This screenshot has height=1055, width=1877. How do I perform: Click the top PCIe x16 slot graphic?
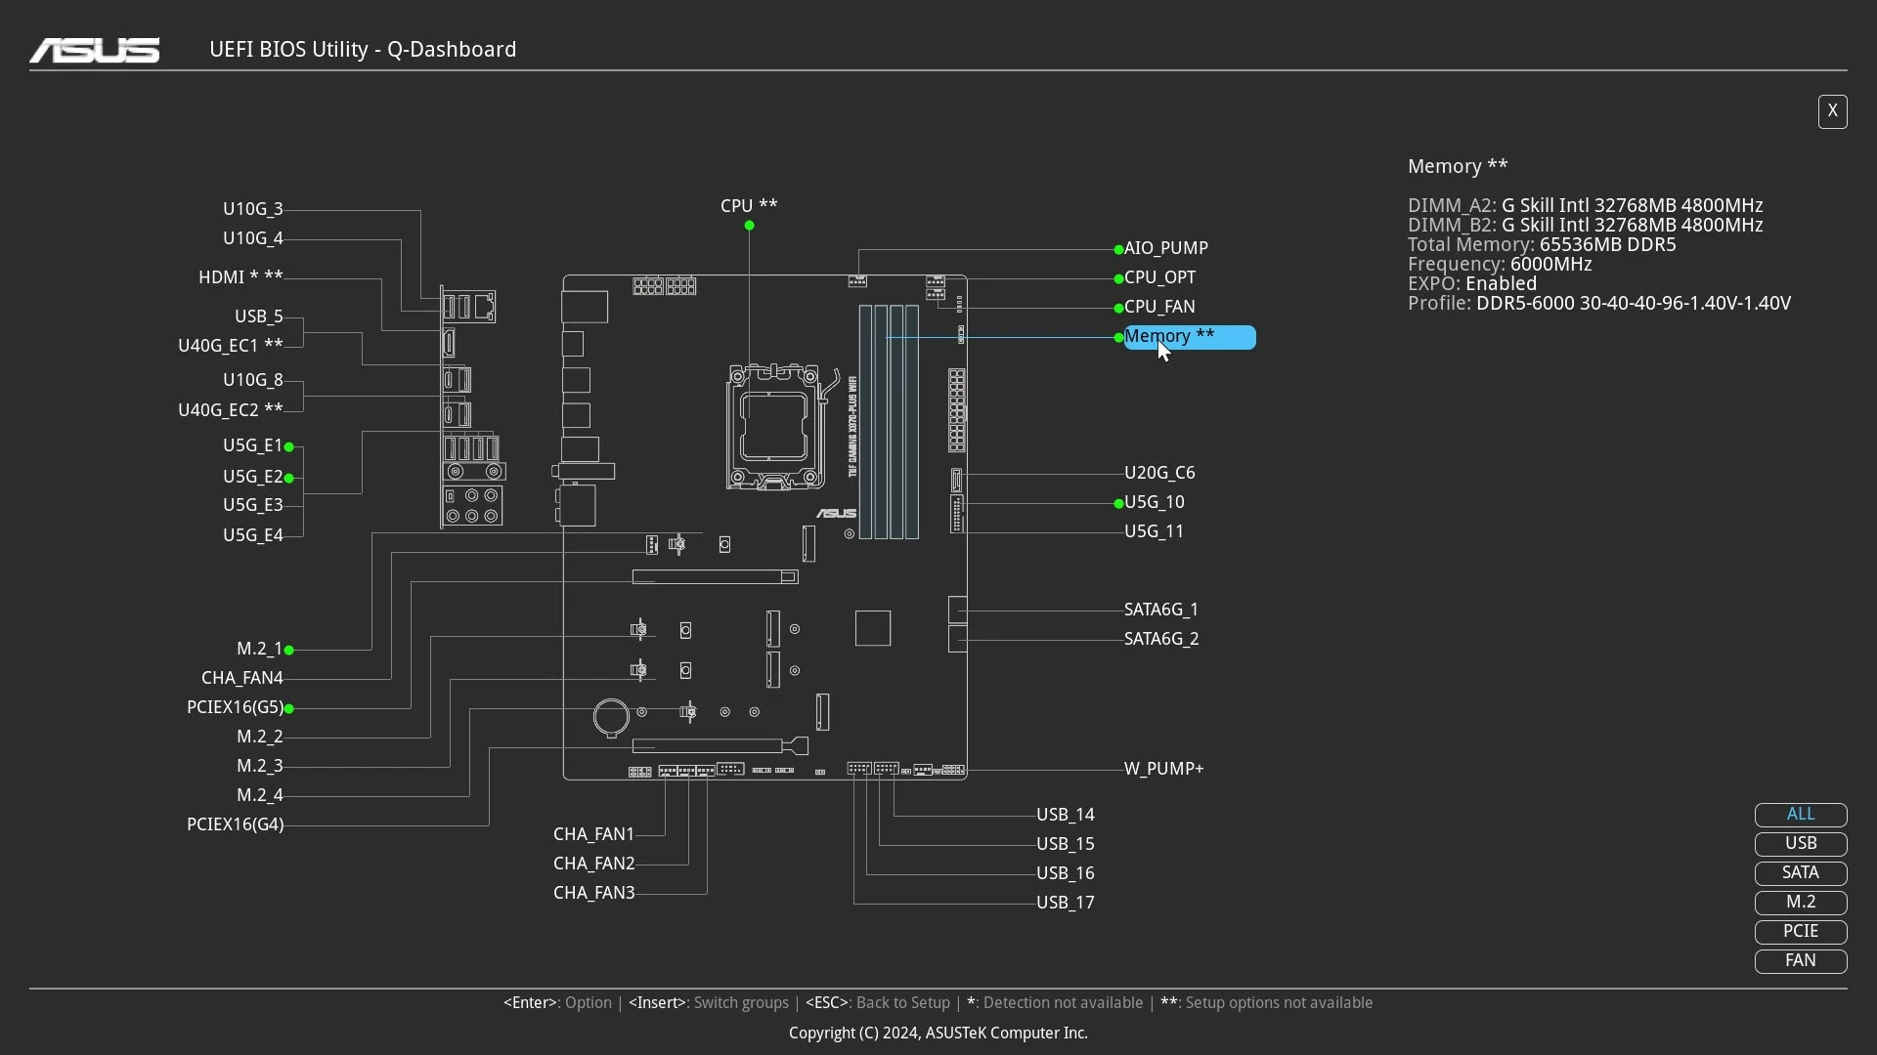point(715,577)
